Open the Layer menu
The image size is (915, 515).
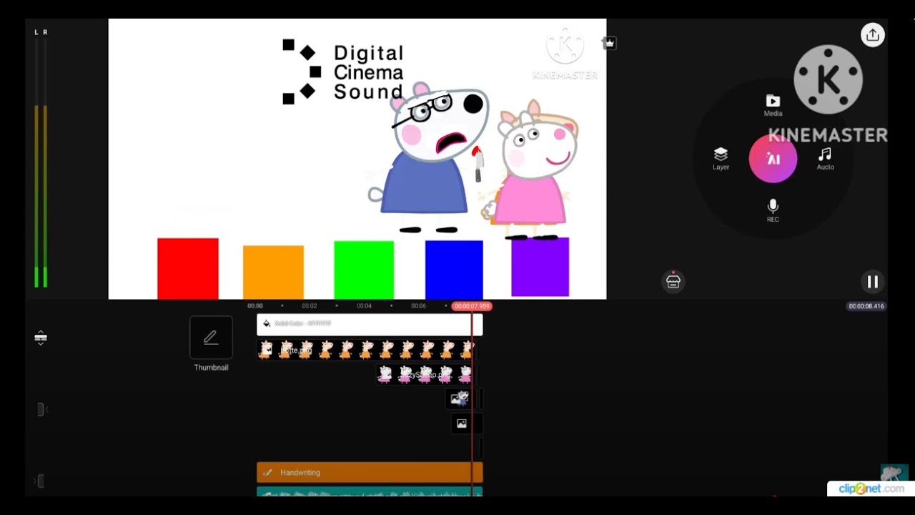(721, 159)
